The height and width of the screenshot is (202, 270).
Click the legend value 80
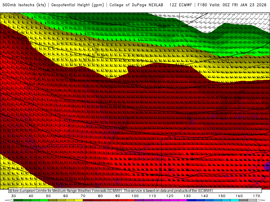[100, 196]
